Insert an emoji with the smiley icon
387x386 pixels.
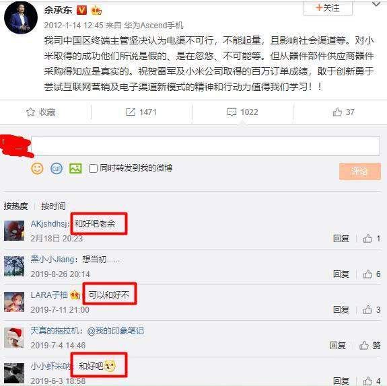(x=37, y=169)
